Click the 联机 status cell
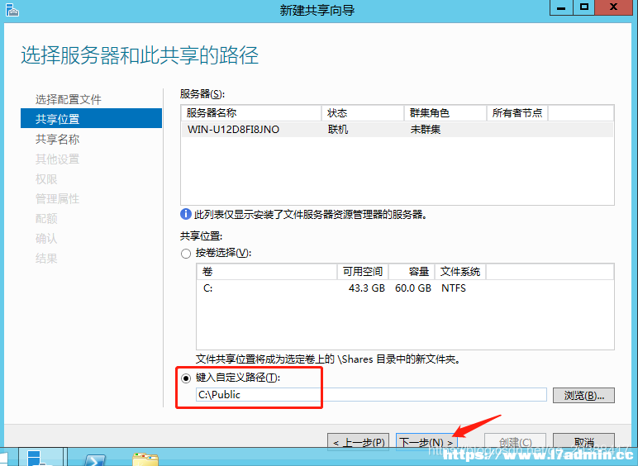638x466 pixels. (x=338, y=130)
